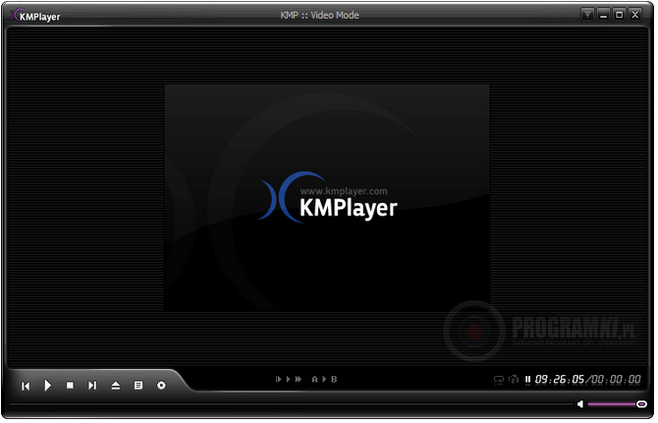Open the title bar dropdown arrow button
This screenshot has height=423, width=658.
pos(587,15)
